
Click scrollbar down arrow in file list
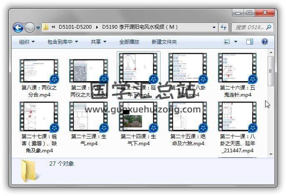271,154
